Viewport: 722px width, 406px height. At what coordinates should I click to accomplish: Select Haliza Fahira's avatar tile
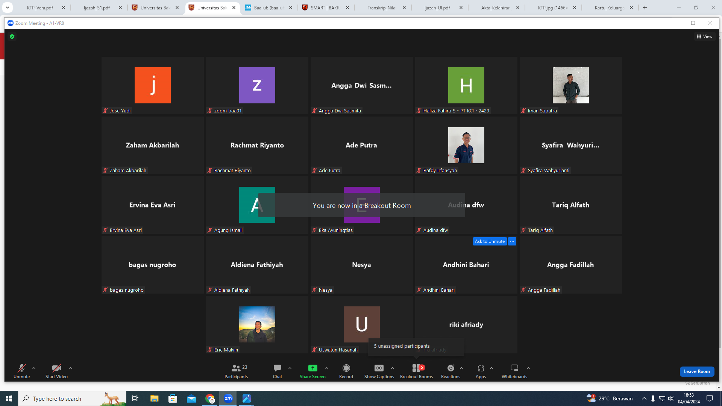point(466,85)
